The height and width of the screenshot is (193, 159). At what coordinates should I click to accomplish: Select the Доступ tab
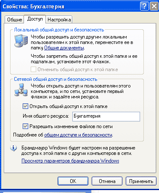(x=35, y=19)
